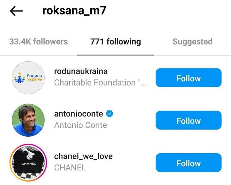
Task: Follow the rodunaukraina account
Action: coord(189,78)
